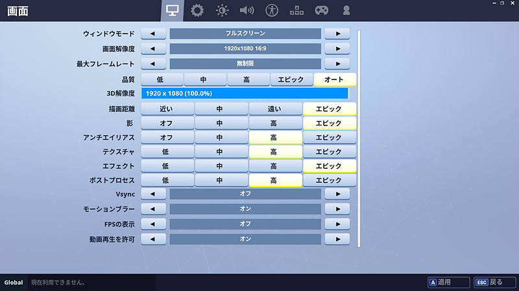This screenshot has height=291, width=519.
Task: Set 影 to 中
Action: (221, 123)
